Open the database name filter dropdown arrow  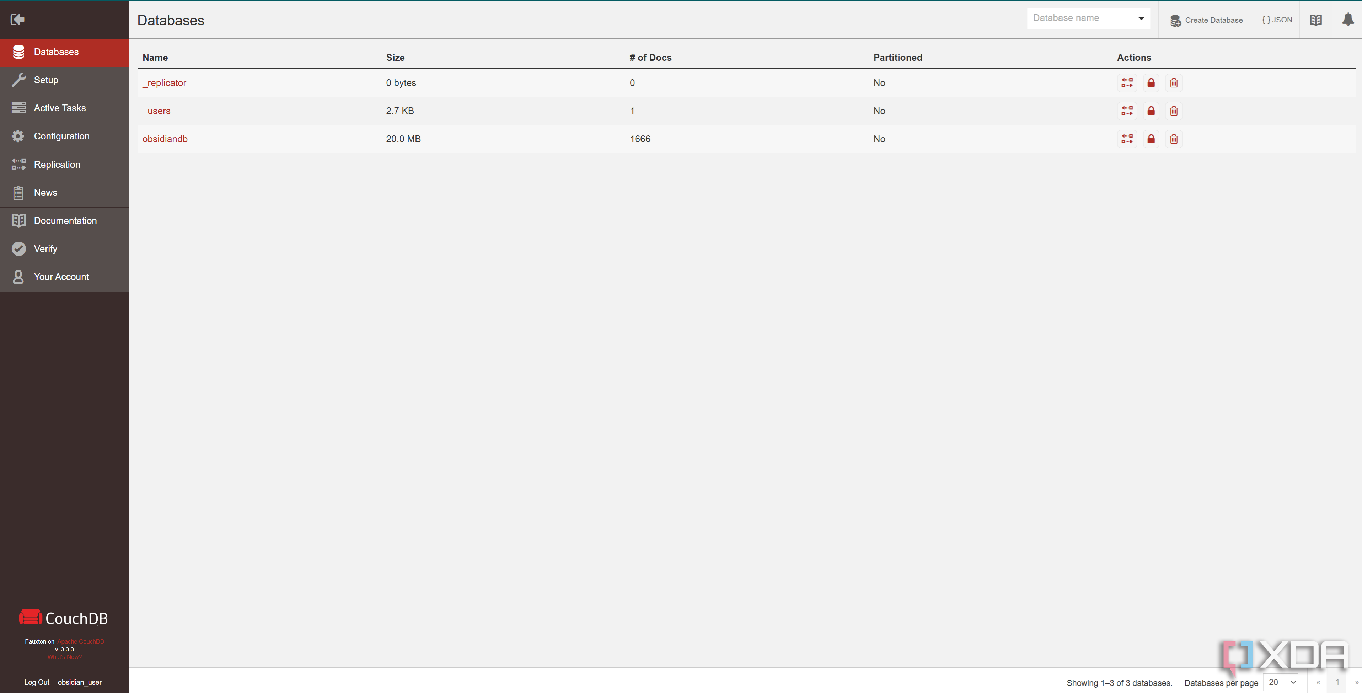pyautogui.click(x=1141, y=17)
